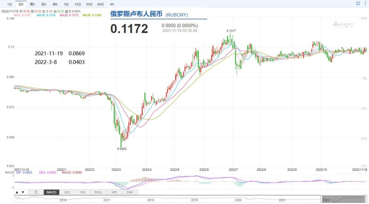The height and width of the screenshot is (204, 369).
Task: Switch indicator to KDJ
Action: pos(67,192)
